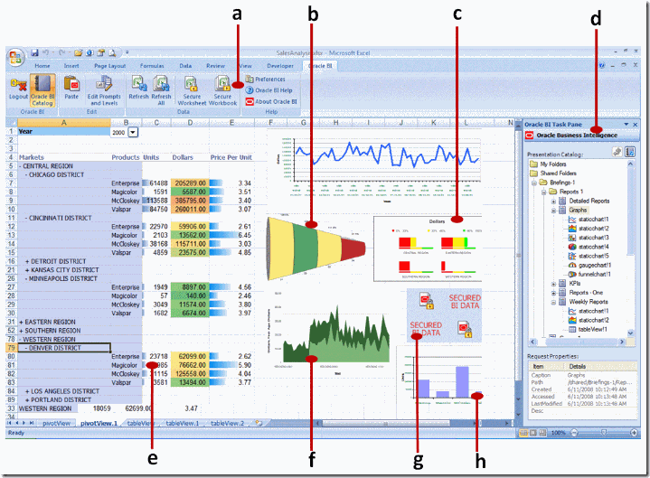Click the catalog connection link icon
The image size is (650, 478).
pos(617,152)
